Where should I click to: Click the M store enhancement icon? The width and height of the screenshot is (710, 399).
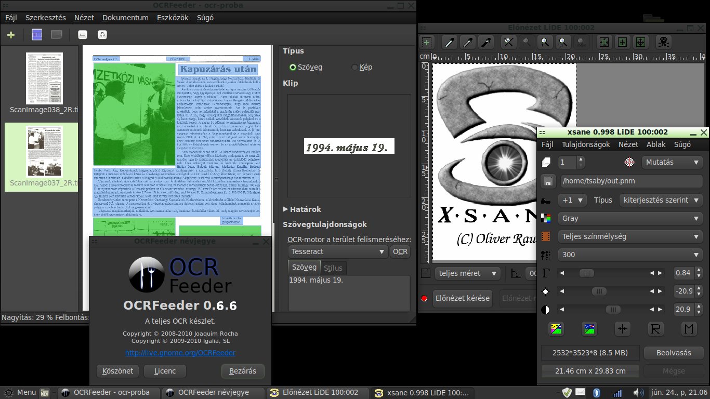689,328
